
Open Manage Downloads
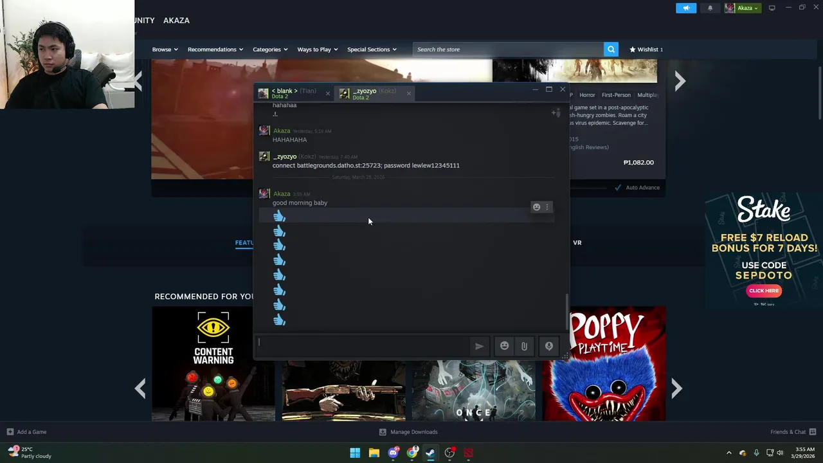point(408,432)
